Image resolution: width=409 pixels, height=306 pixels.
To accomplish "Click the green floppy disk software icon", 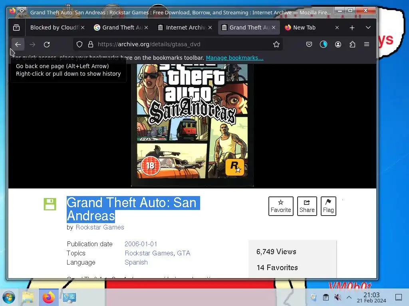I will (x=50, y=204).
